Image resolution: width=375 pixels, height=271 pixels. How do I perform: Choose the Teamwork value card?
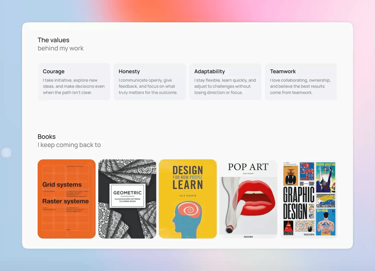point(301,82)
